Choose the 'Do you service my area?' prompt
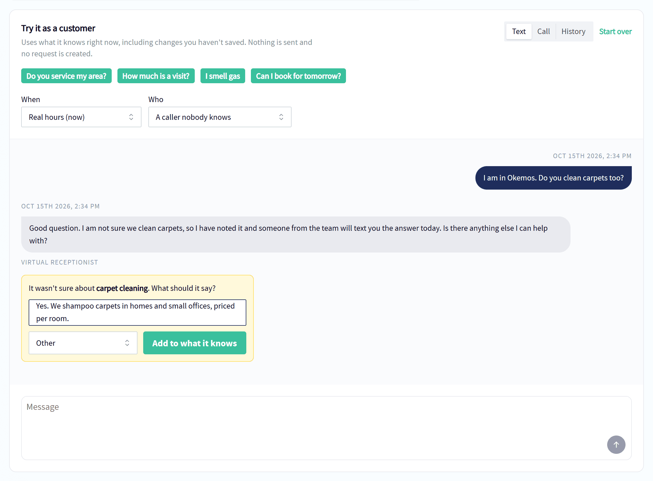 point(66,76)
